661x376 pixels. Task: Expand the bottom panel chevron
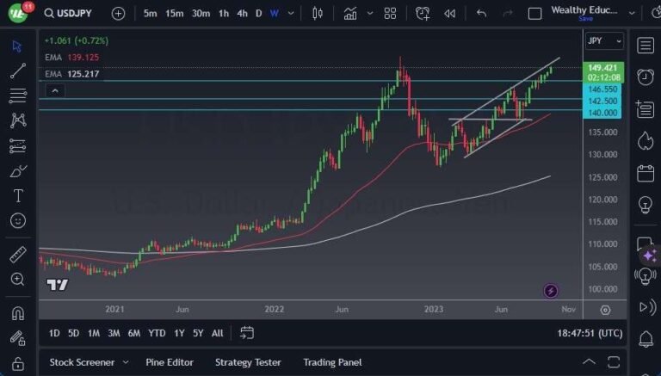coord(589,362)
